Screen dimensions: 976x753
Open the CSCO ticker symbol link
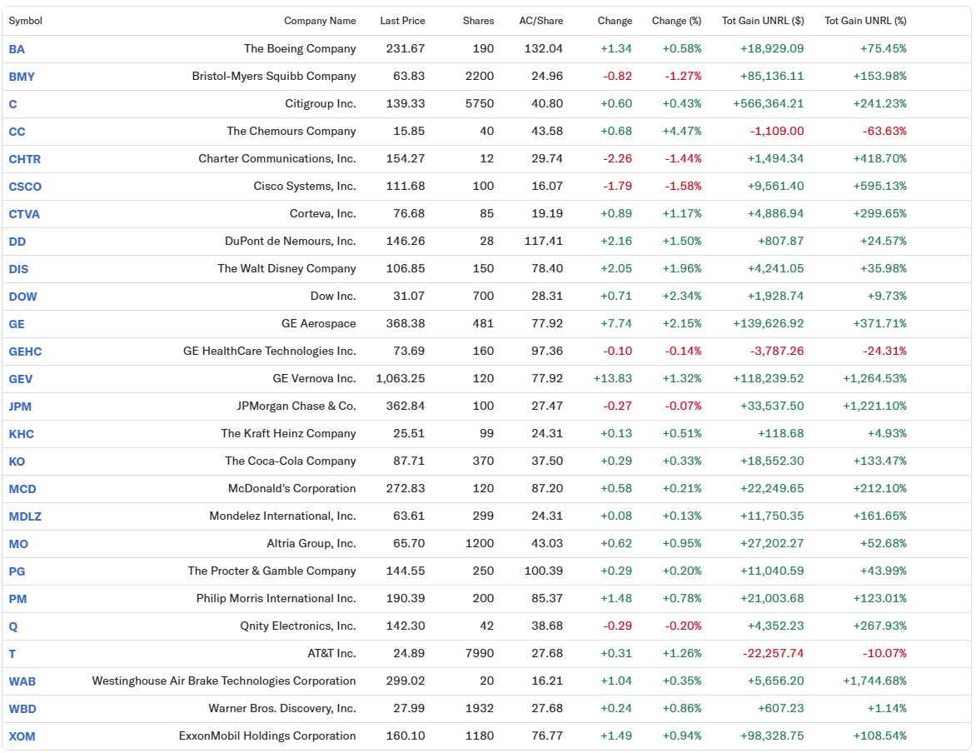click(25, 187)
